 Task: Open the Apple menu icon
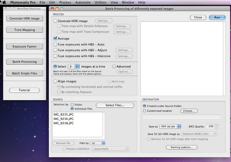pyautogui.click(x=4, y=3)
